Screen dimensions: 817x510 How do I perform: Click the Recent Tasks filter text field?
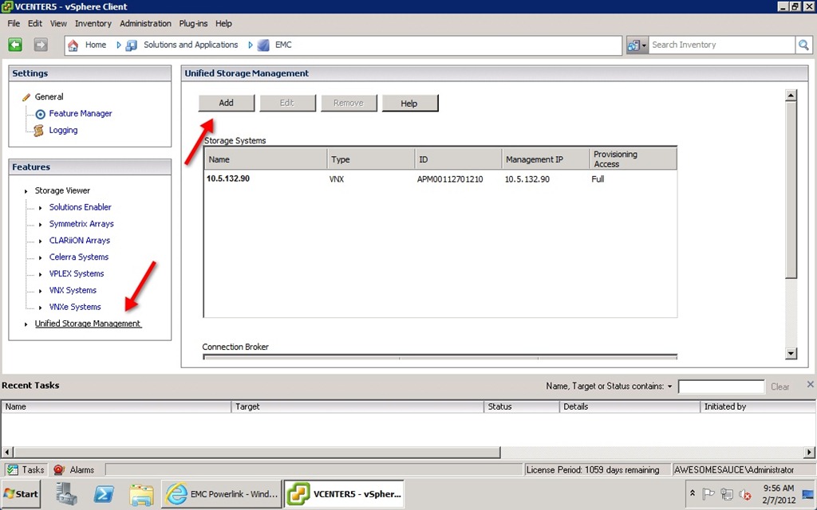720,386
